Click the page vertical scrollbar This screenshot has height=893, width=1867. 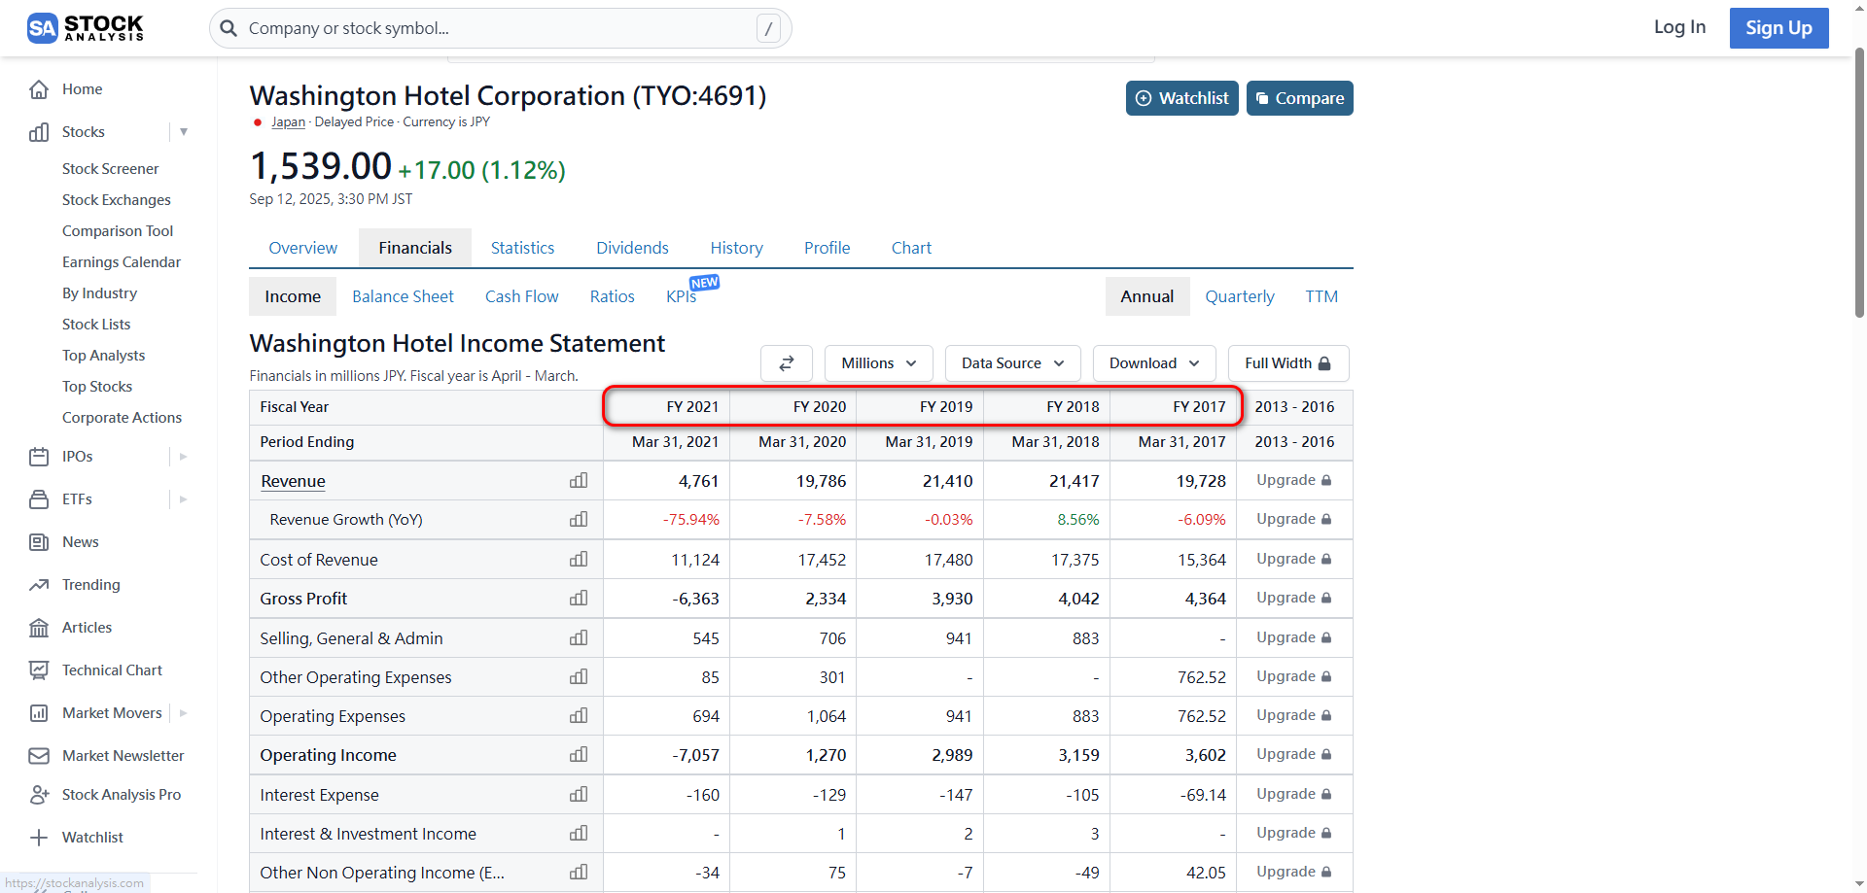(1859, 185)
